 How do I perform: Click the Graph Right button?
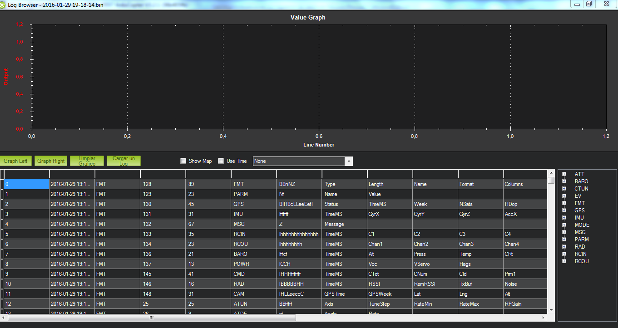tap(51, 161)
